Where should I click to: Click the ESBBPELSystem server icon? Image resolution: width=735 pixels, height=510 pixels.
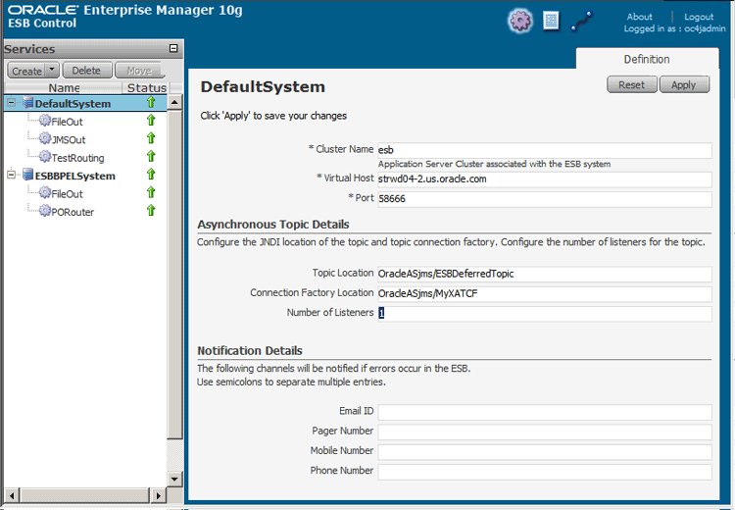pyautogui.click(x=28, y=175)
